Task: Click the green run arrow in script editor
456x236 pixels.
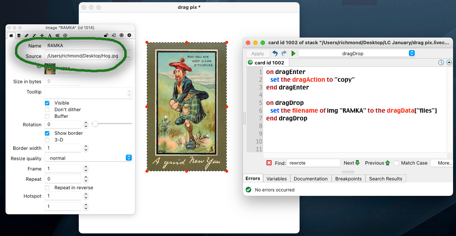Action: [293, 53]
